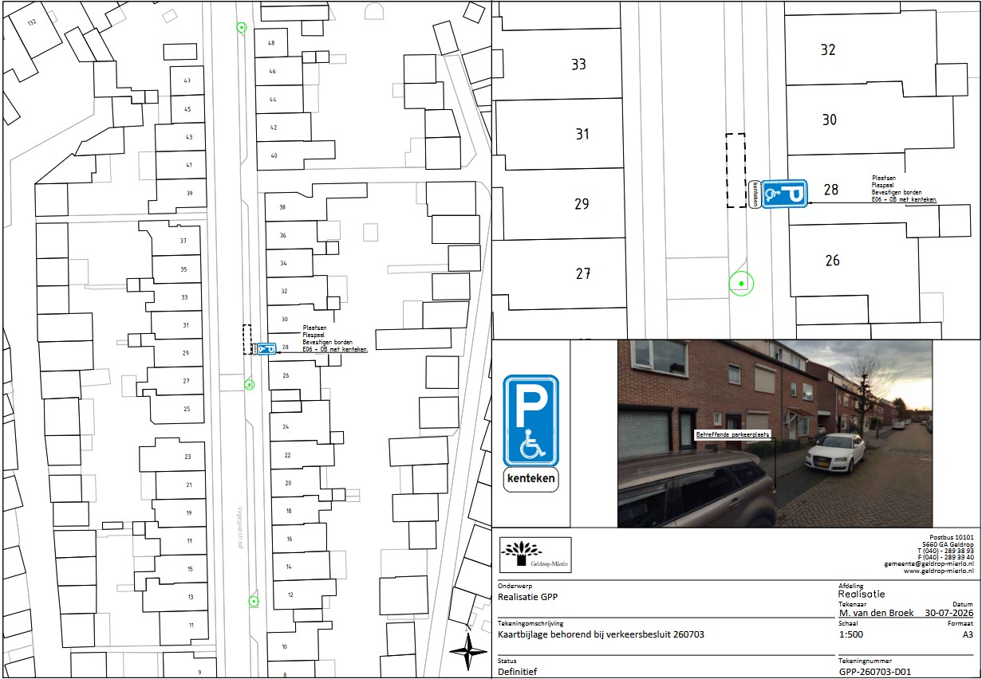
Task: Click the small parking sign on left map
Action: click(x=266, y=348)
